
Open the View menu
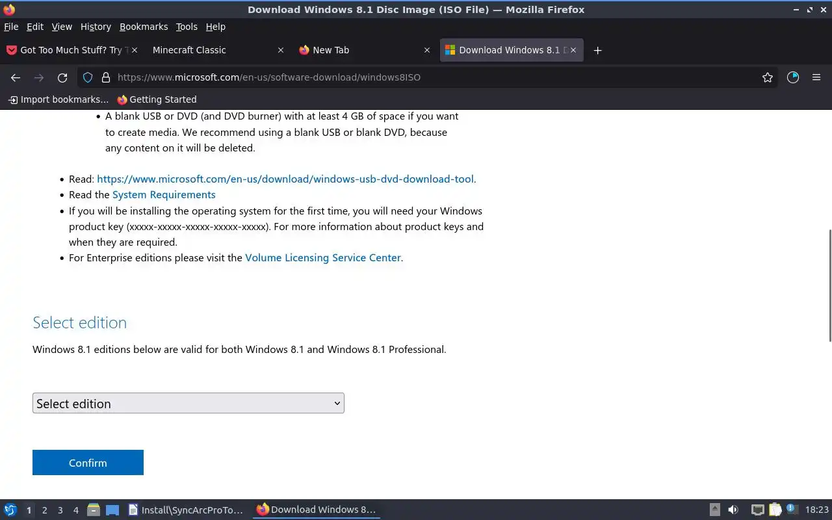tap(62, 27)
